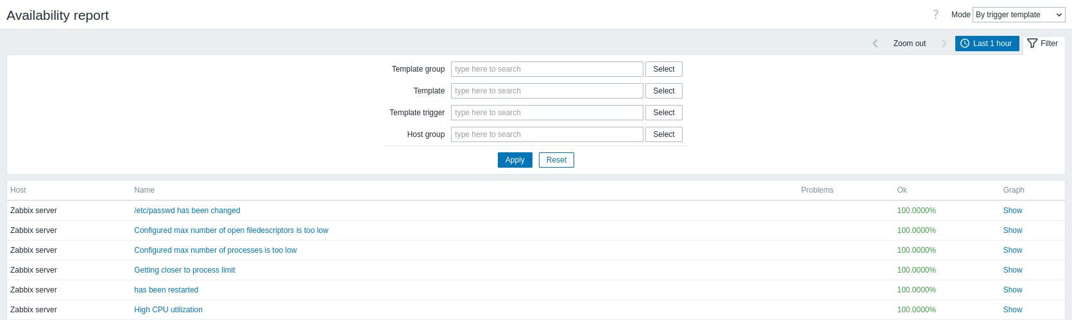Focus the Host group search field
The width and height of the screenshot is (1072, 320).
point(547,134)
